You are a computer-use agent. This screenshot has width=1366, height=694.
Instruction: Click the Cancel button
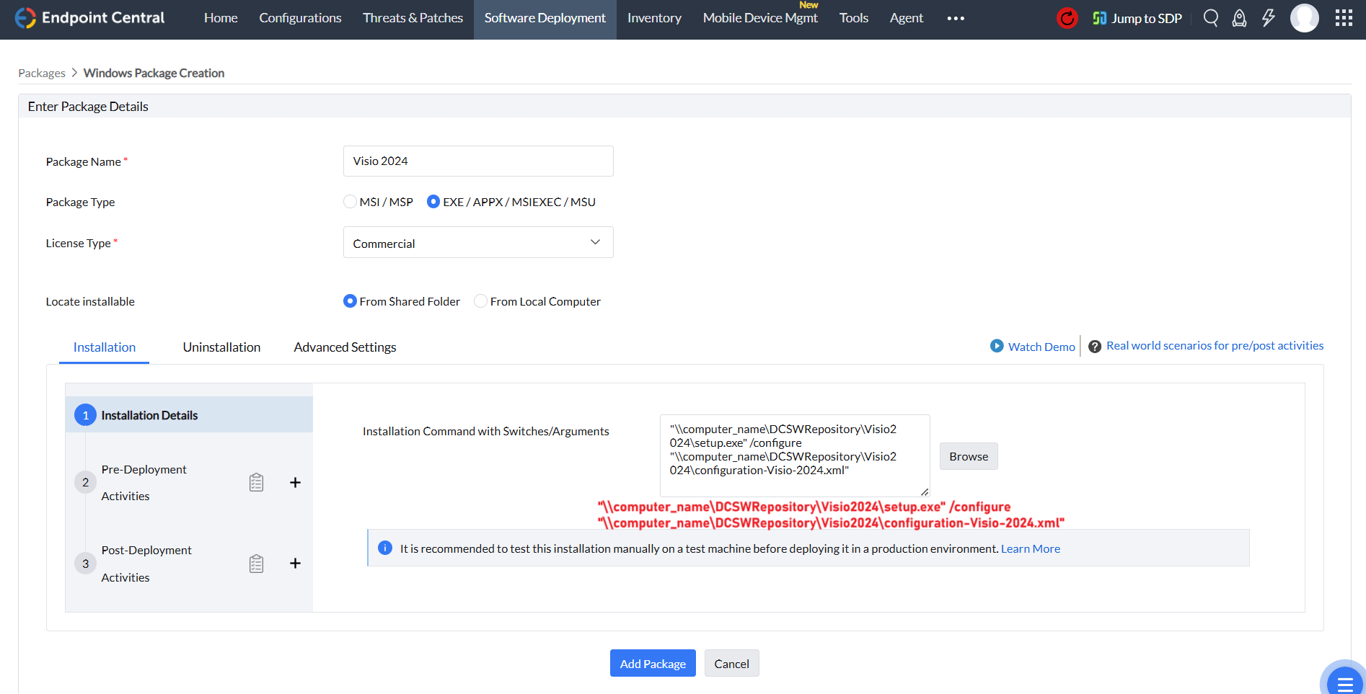point(731,664)
